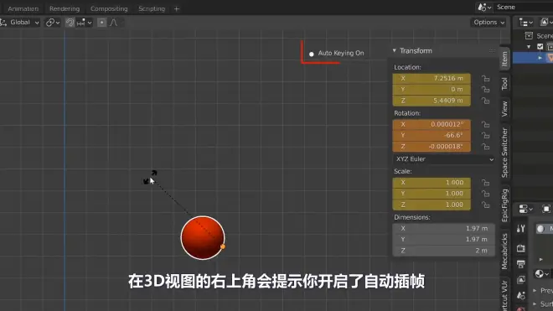This screenshot has width=553, height=311.
Task: Add a new workspace tab
Action: tap(177, 9)
